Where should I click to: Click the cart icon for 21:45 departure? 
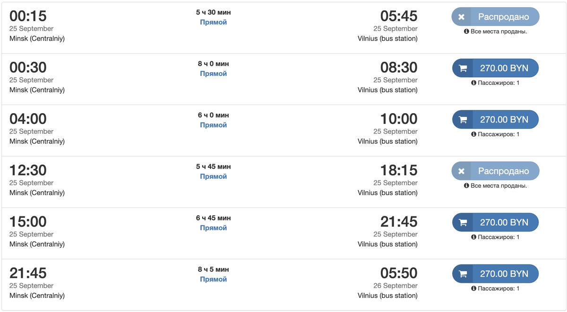click(x=463, y=274)
